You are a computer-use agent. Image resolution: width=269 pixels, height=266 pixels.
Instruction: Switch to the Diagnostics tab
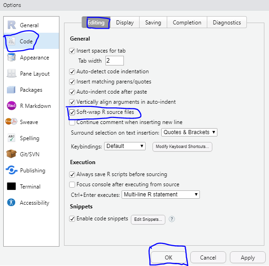click(227, 23)
